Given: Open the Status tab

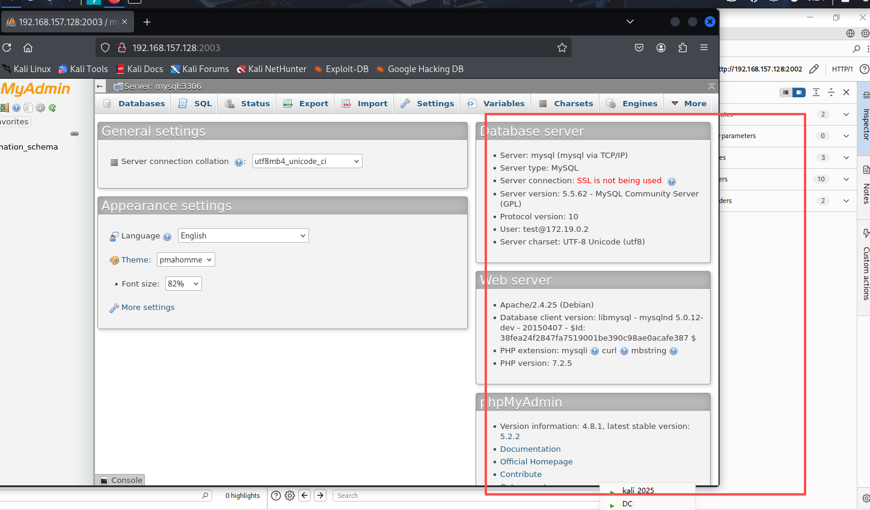Looking at the screenshot, I should 247,103.
